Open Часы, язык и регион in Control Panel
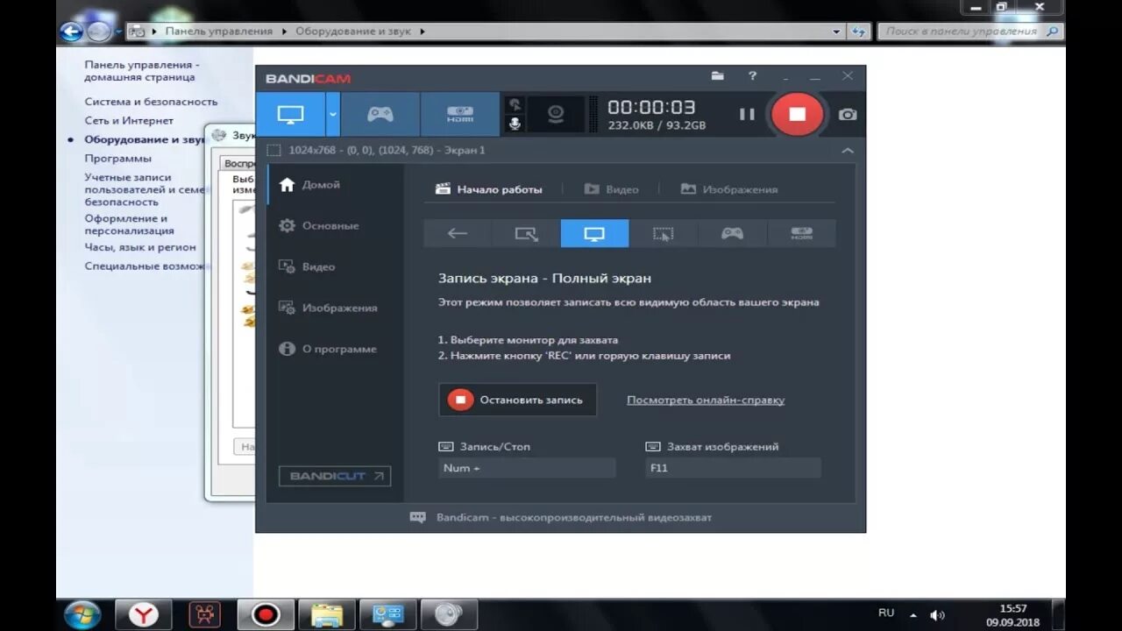The height and width of the screenshot is (631, 1122). pos(140,247)
